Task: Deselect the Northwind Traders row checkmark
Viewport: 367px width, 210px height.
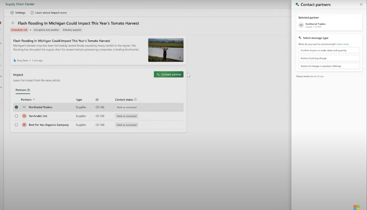Action: click(x=16, y=107)
